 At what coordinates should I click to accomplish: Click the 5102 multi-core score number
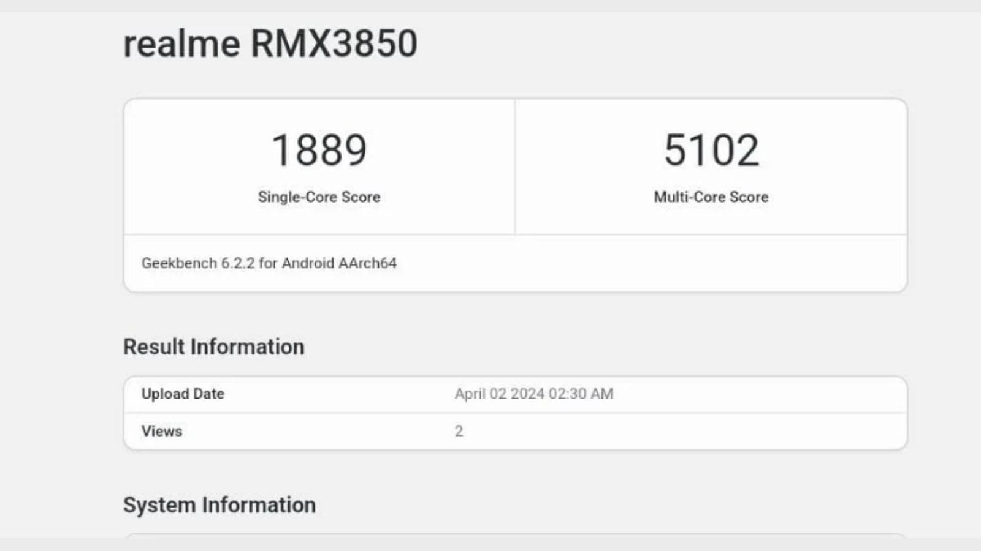coord(711,150)
